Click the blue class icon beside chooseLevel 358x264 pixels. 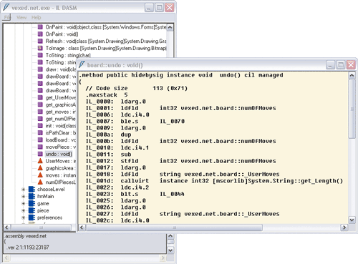coord(32,190)
